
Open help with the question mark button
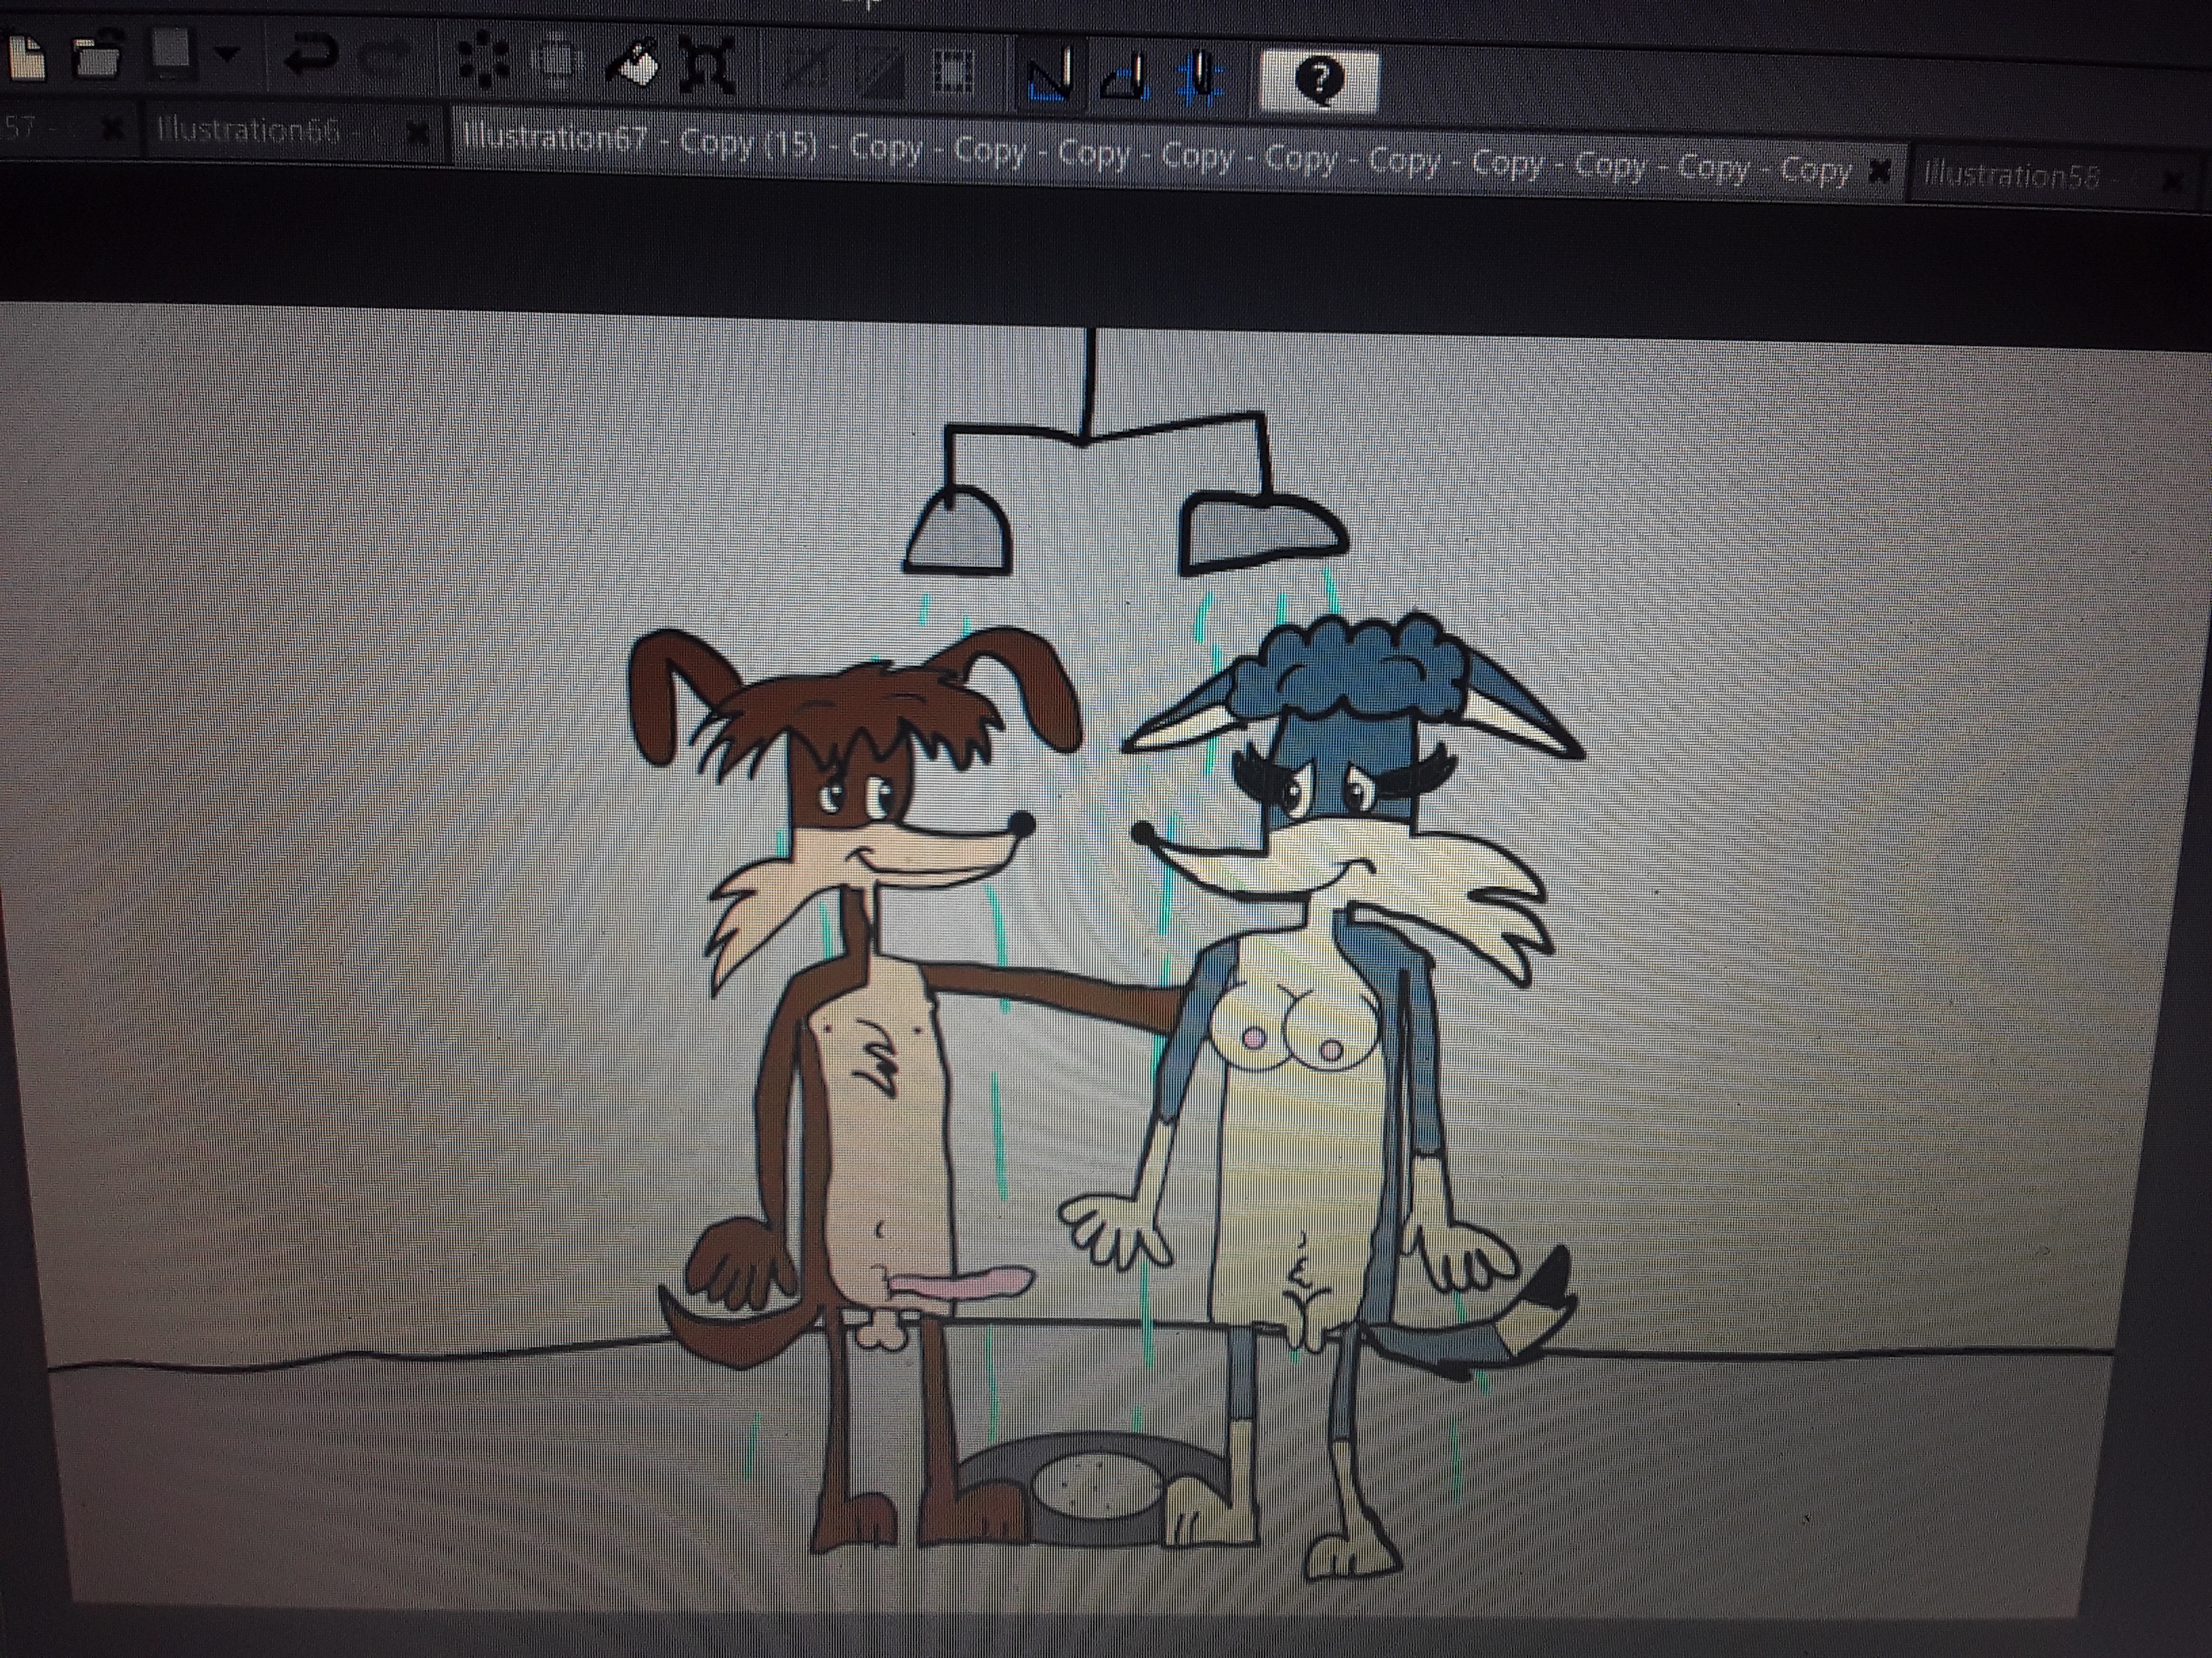click(x=1320, y=80)
